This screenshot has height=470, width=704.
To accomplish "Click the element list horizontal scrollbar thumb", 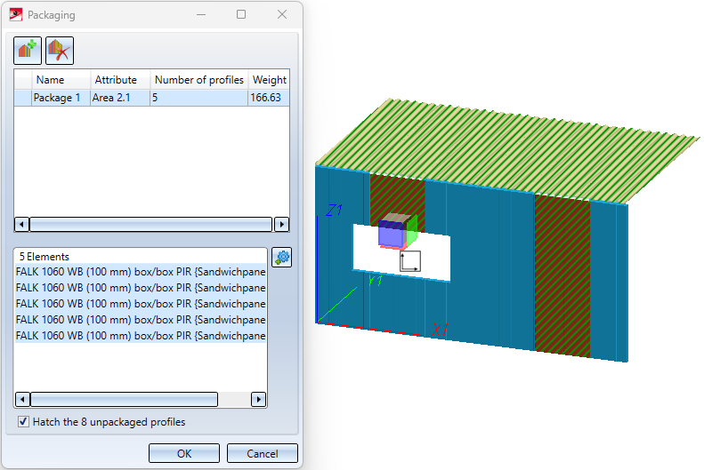I will pyautogui.click(x=125, y=399).
